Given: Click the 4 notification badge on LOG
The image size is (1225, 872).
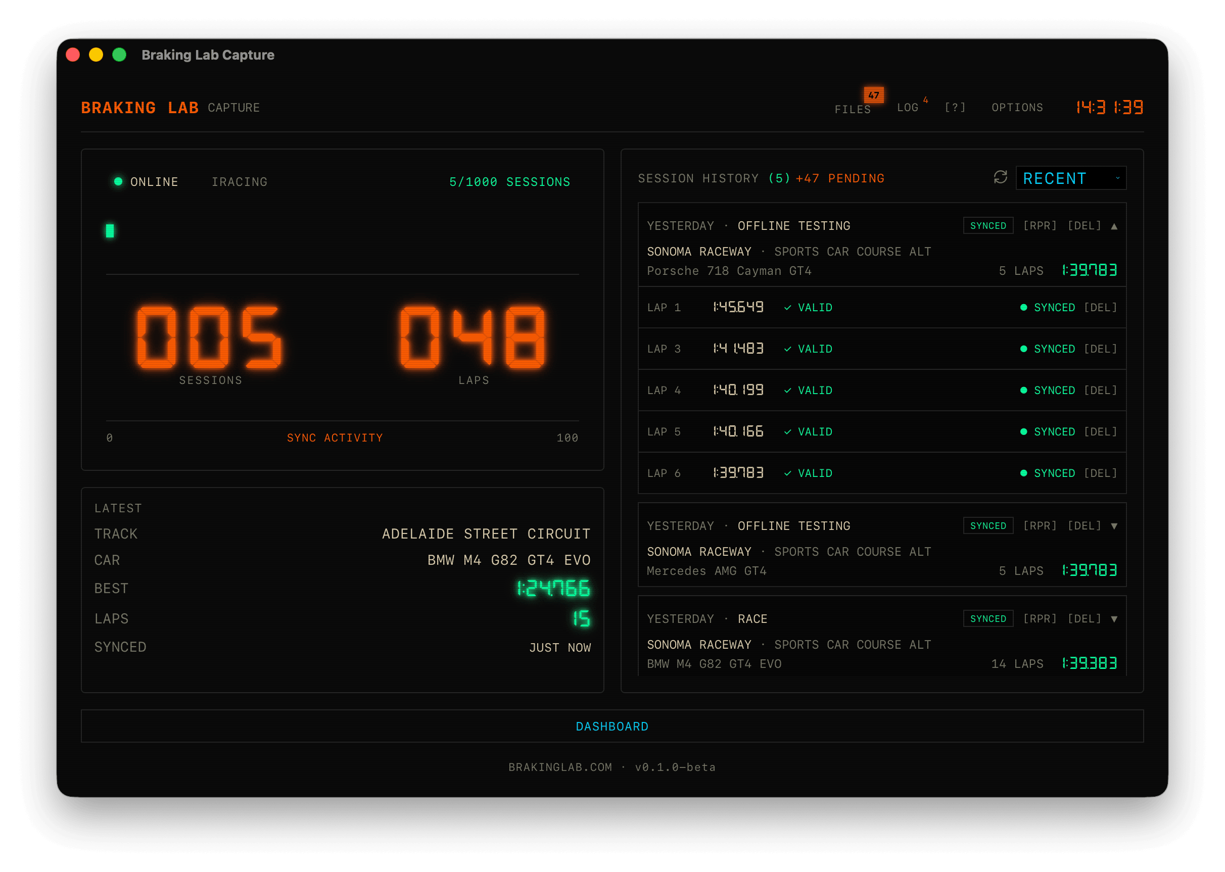Looking at the screenshot, I should tap(925, 100).
